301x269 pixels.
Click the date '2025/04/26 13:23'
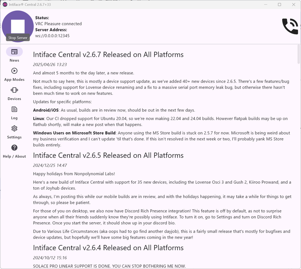click(50, 64)
